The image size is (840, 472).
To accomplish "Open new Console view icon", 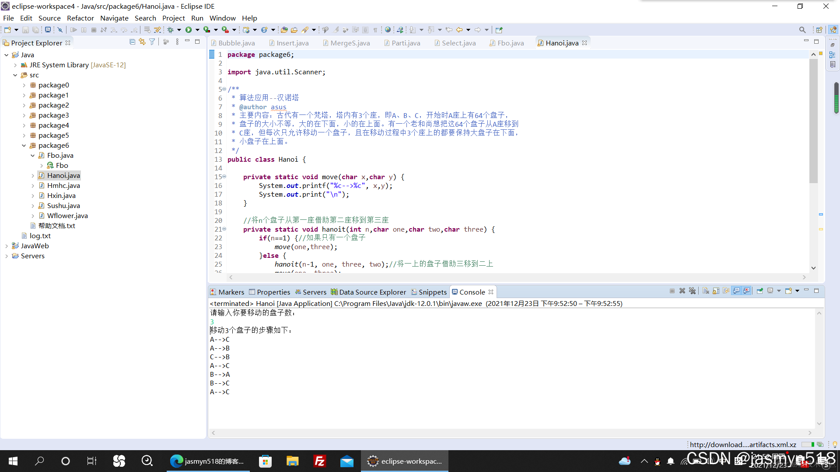I will [788, 291].
